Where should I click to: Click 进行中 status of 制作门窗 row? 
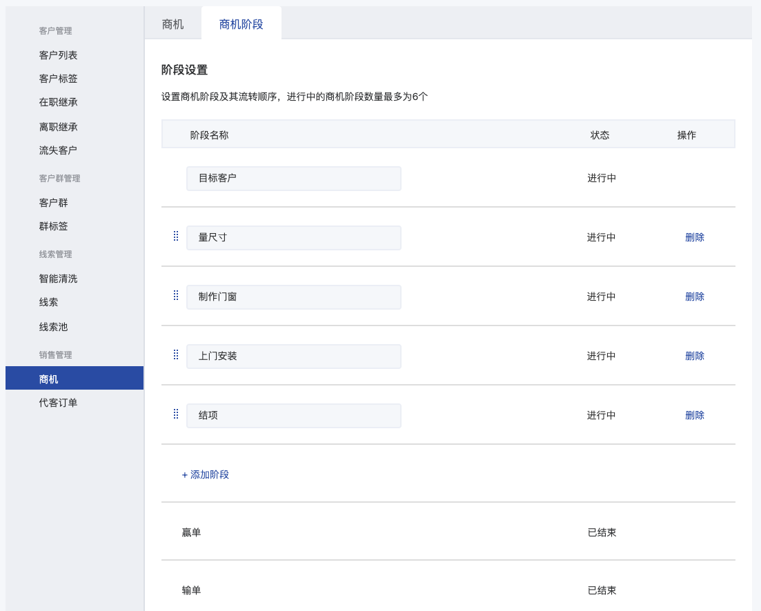602,297
